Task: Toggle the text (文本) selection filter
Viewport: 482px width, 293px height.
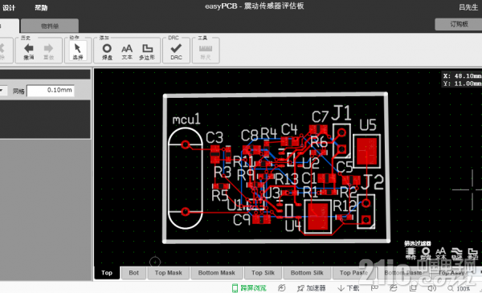Action: (x=440, y=254)
